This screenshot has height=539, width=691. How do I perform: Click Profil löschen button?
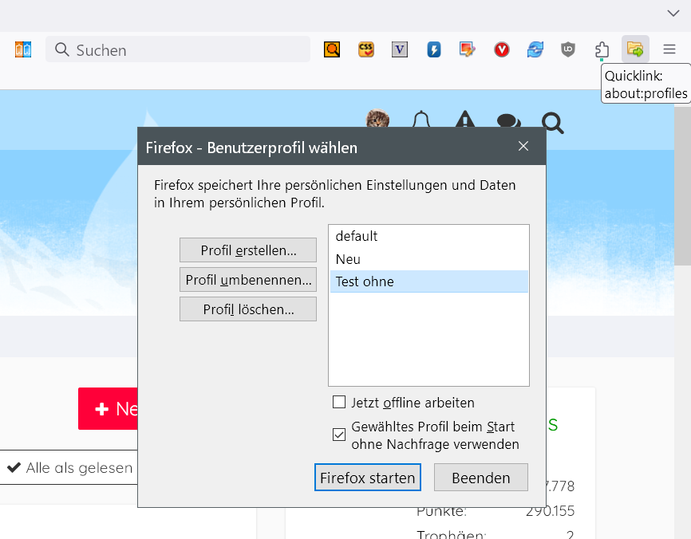point(248,309)
